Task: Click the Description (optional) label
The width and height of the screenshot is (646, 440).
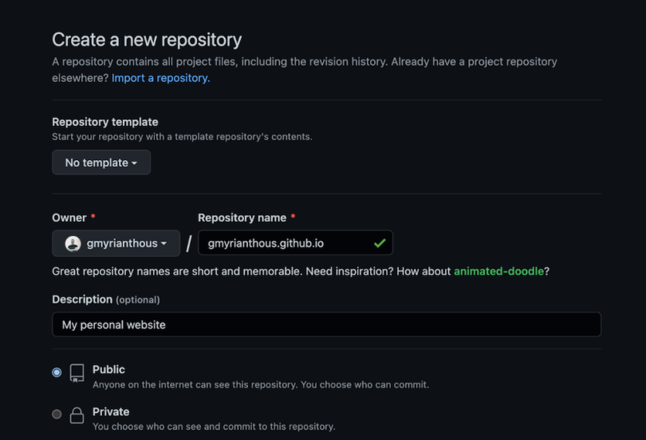Action: 106,299
